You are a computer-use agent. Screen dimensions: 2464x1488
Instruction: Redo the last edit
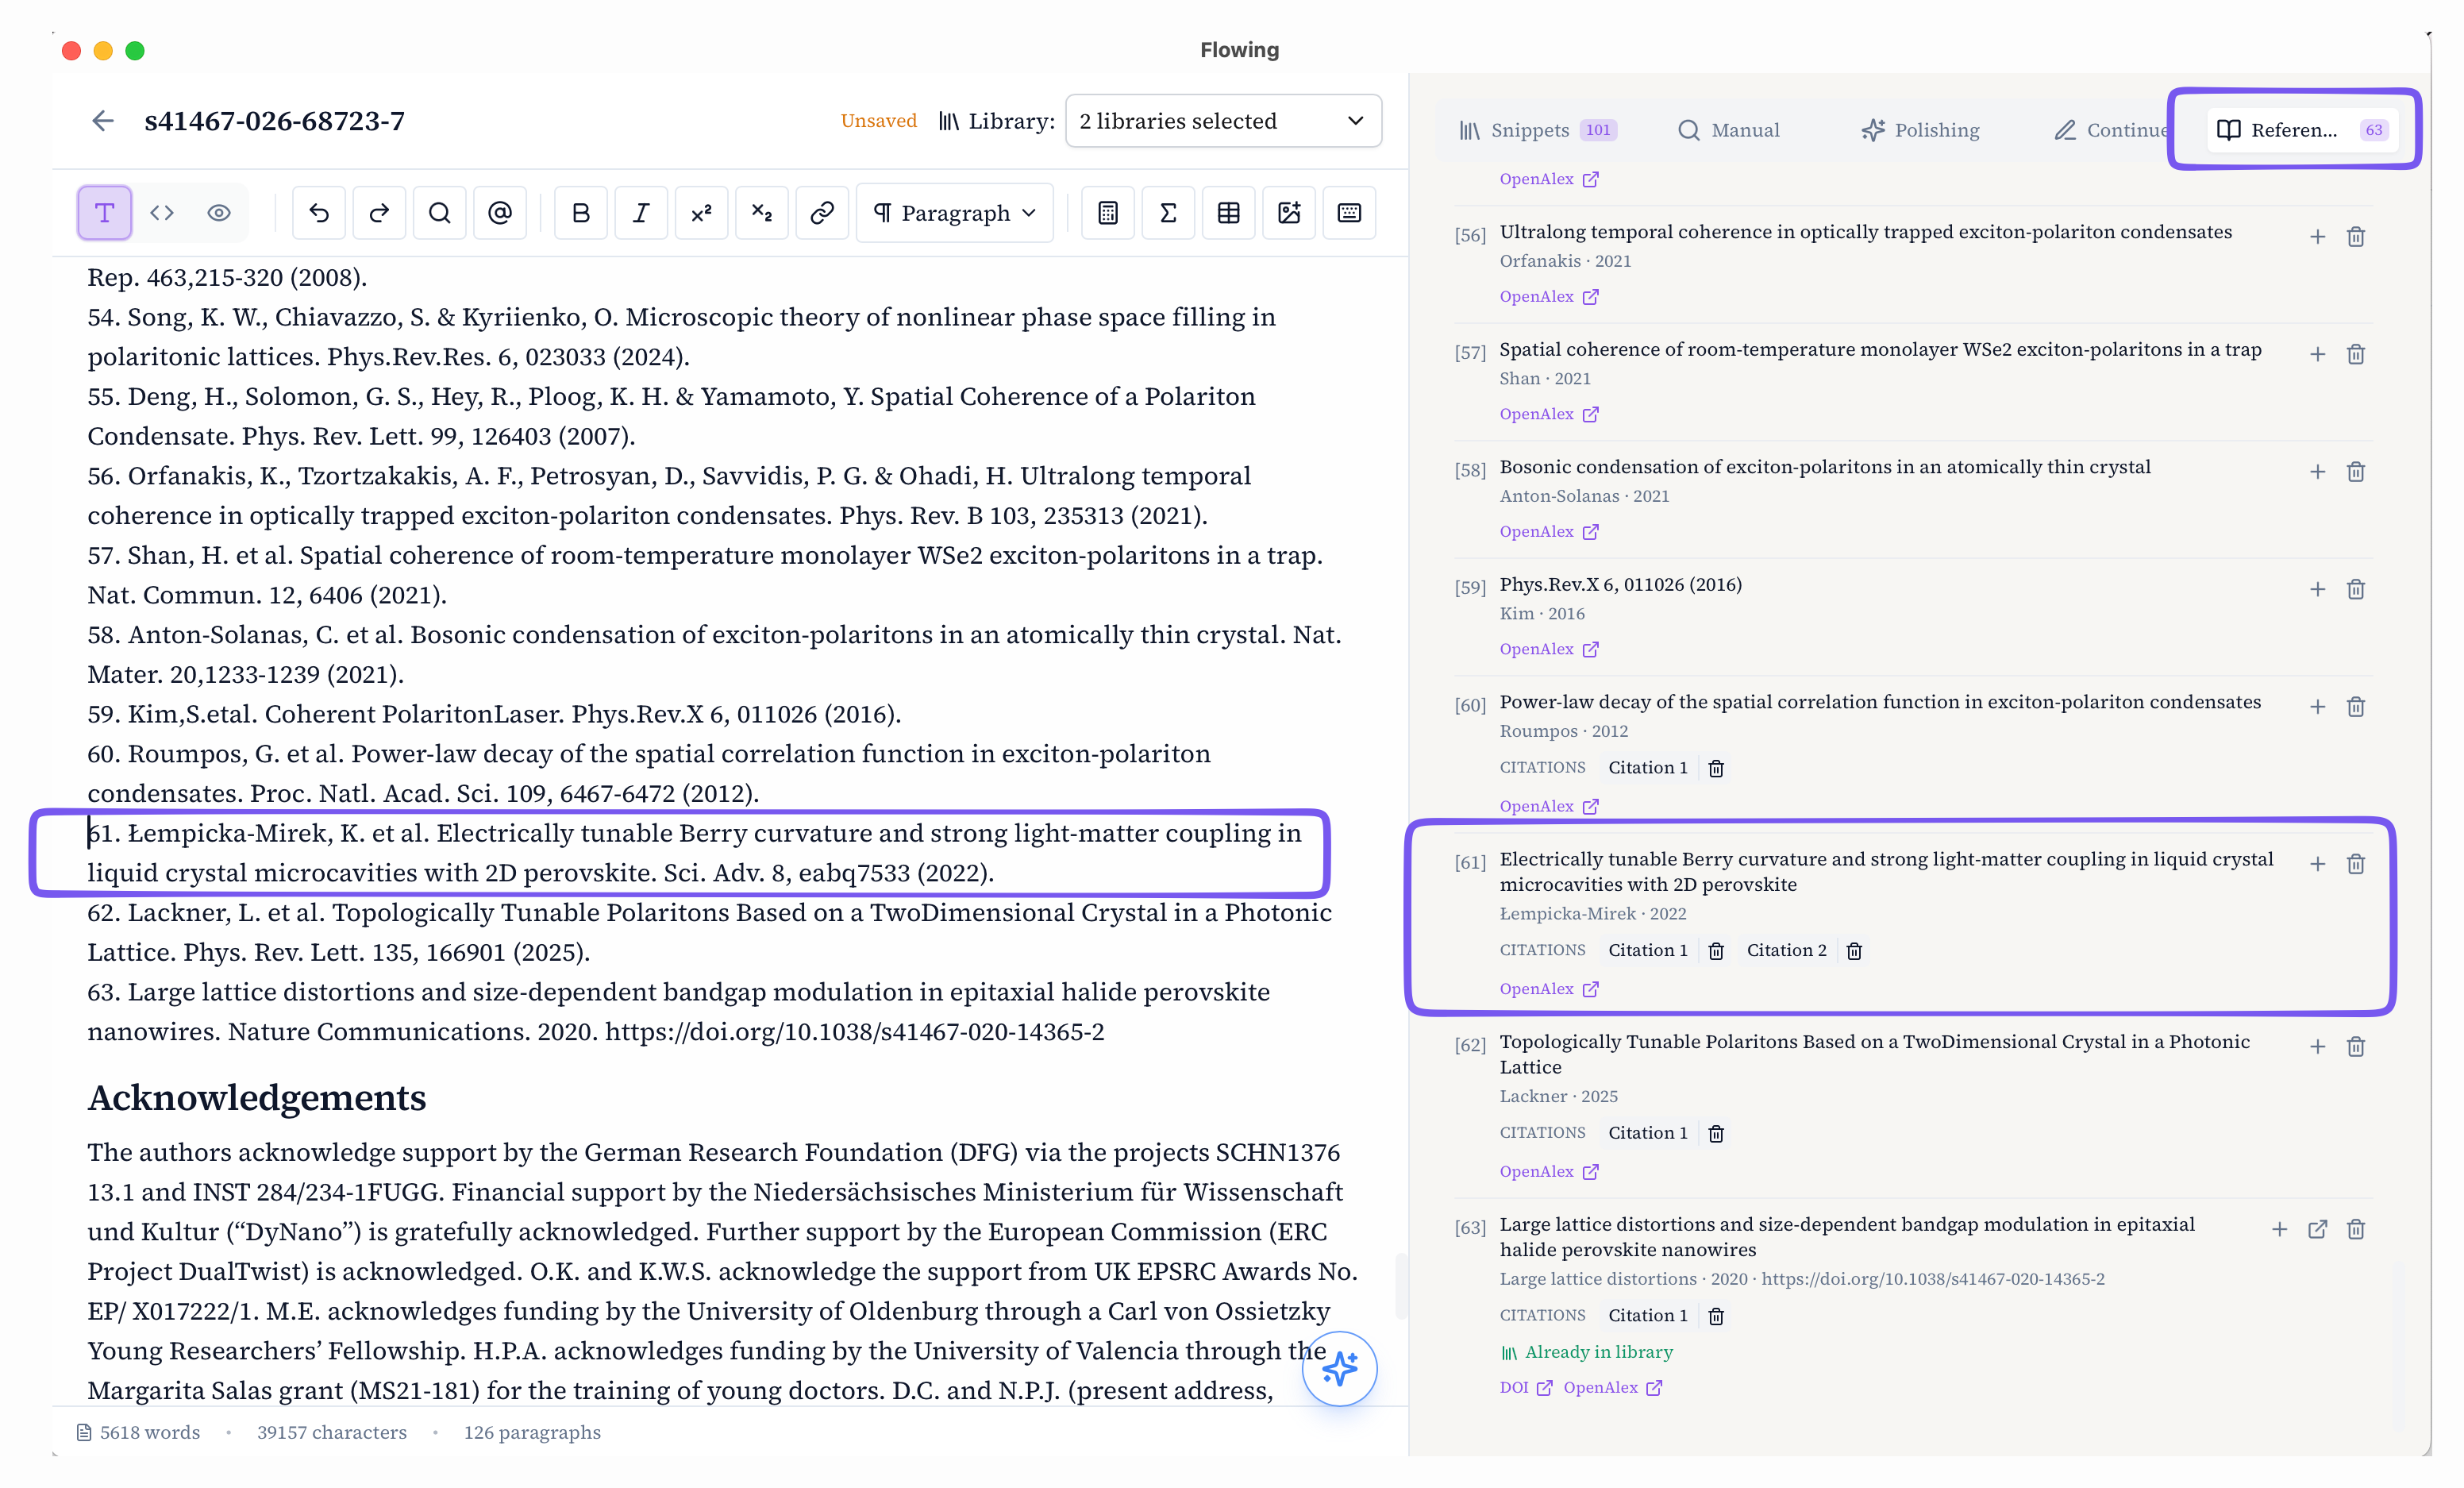pos(379,213)
